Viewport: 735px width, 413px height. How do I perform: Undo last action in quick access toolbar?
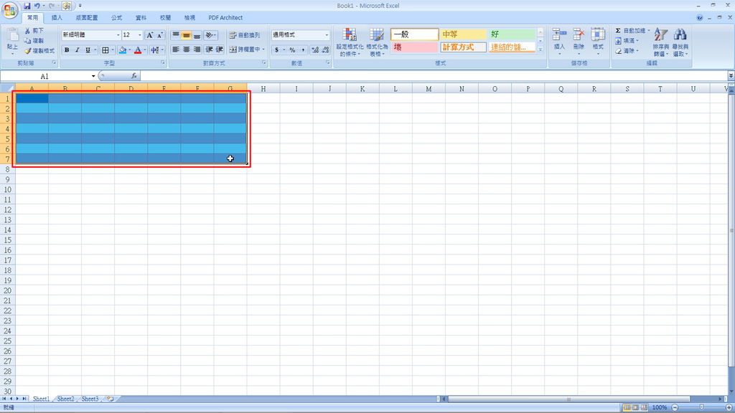pos(37,6)
